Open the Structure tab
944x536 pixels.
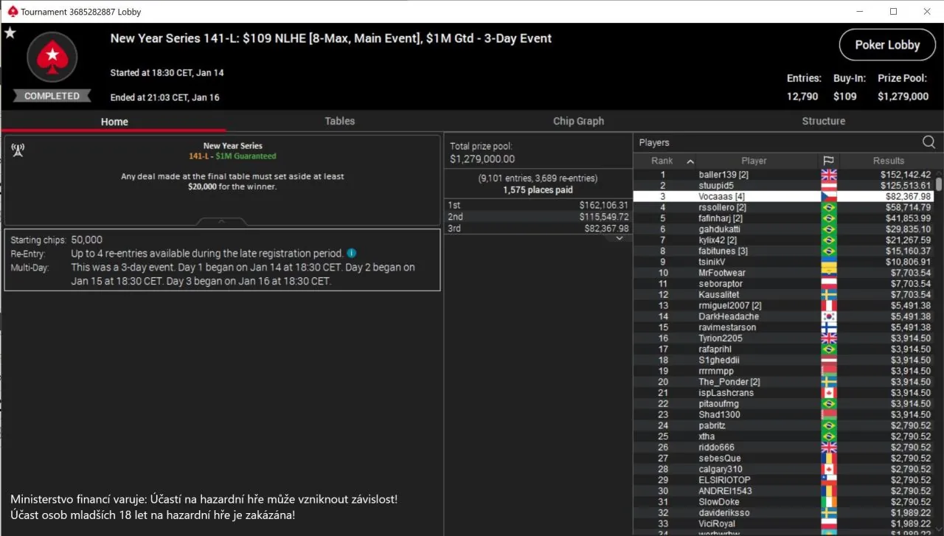tap(823, 122)
